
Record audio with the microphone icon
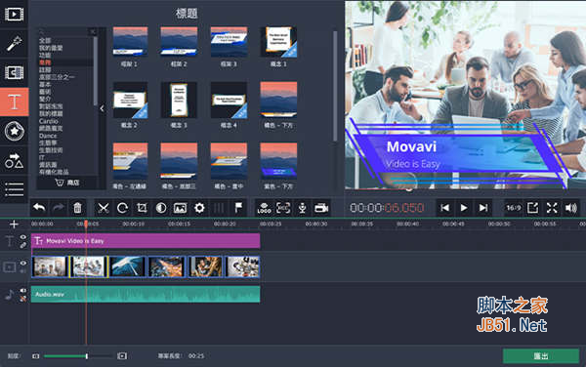click(x=303, y=208)
